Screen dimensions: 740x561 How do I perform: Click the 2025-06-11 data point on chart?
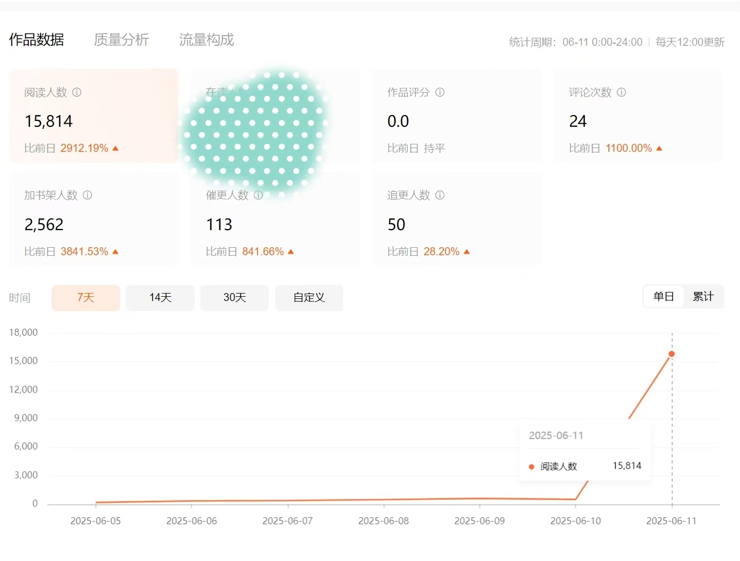pos(672,354)
